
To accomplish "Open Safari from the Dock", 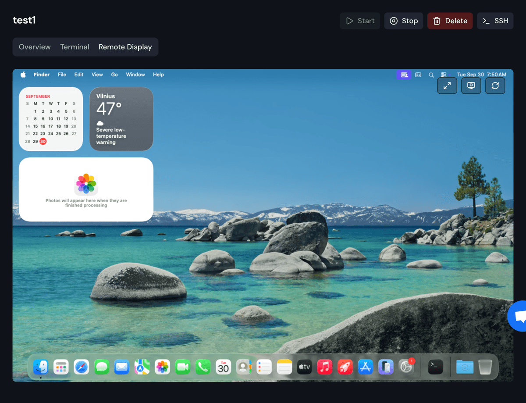I will click(x=82, y=367).
